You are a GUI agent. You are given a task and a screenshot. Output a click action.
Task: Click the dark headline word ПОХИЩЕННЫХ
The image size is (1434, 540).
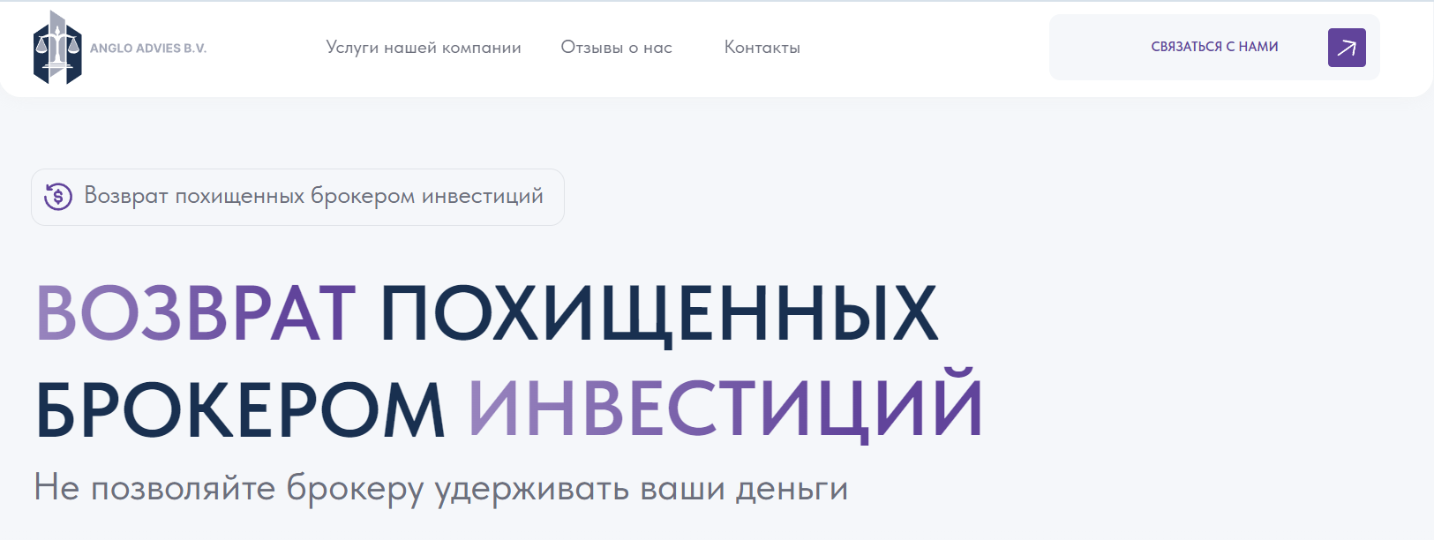658,313
